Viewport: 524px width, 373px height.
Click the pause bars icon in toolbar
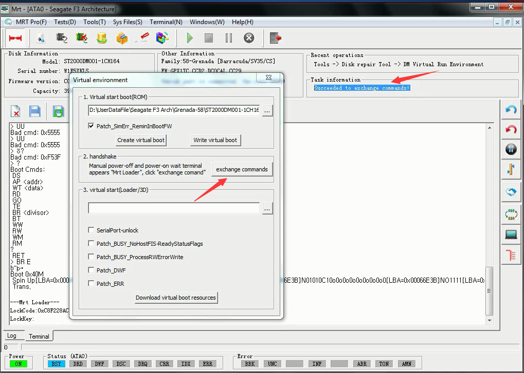(229, 38)
